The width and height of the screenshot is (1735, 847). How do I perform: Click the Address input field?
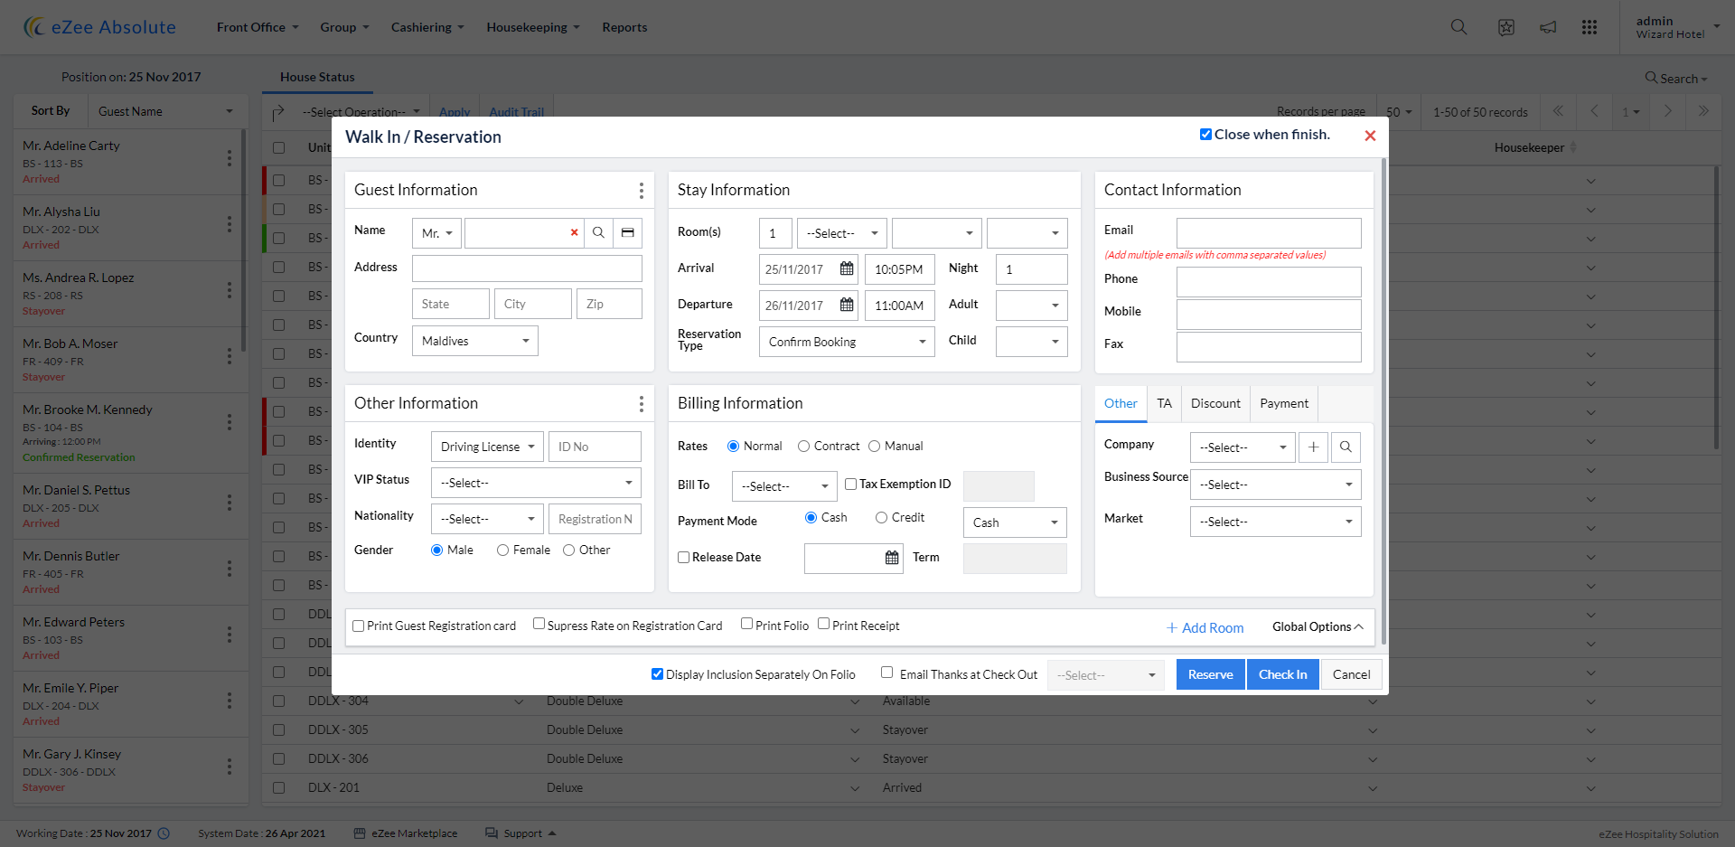(x=527, y=268)
